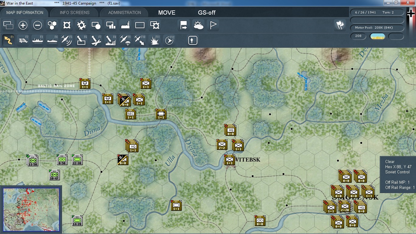416x234 pixels.
Task: Open the INFO SCREENS tab
Action: (75, 12)
